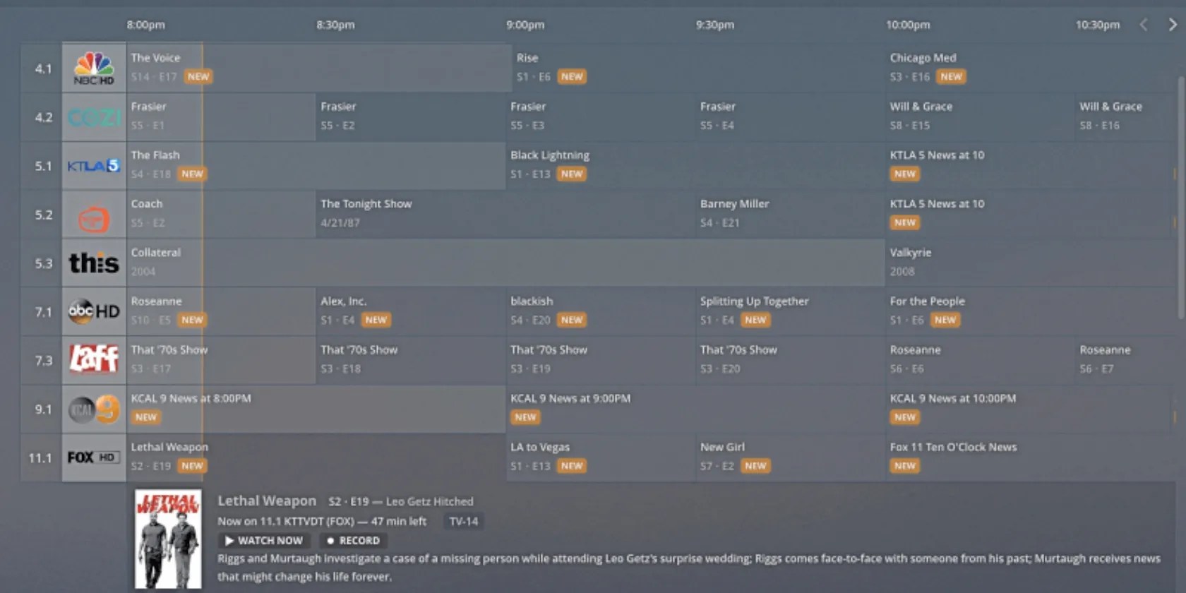The image size is (1186, 593).
Task: Select Collateral 2004 movie
Action: [505, 263]
